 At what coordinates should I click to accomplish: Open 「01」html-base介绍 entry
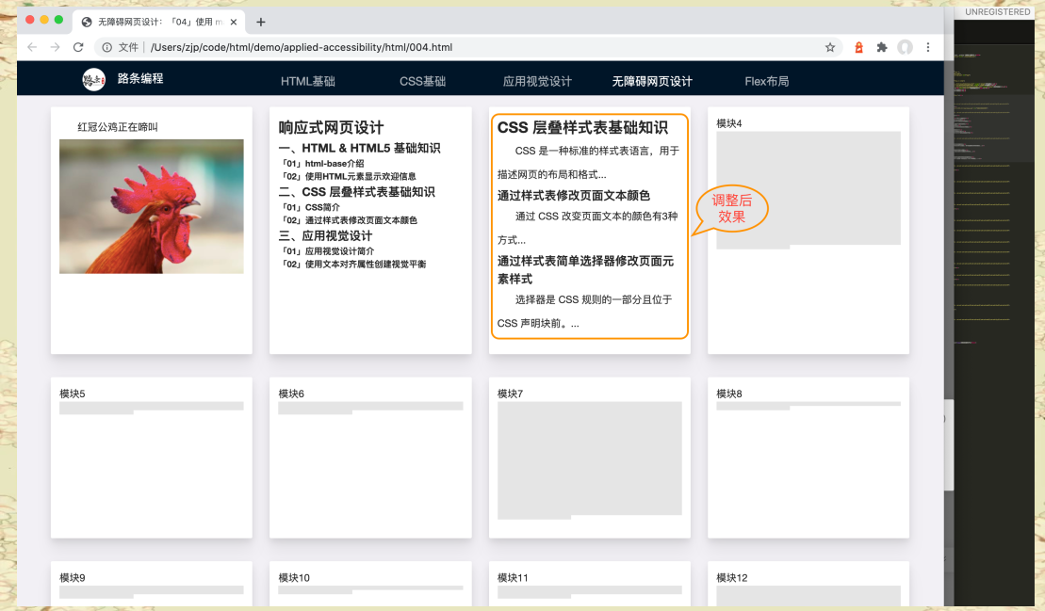(x=322, y=163)
